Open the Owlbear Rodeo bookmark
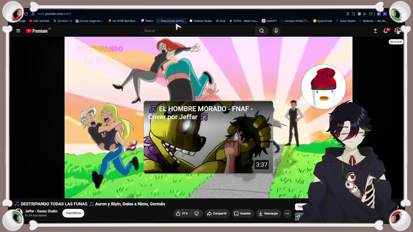This screenshot has width=413, height=232. (201, 21)
